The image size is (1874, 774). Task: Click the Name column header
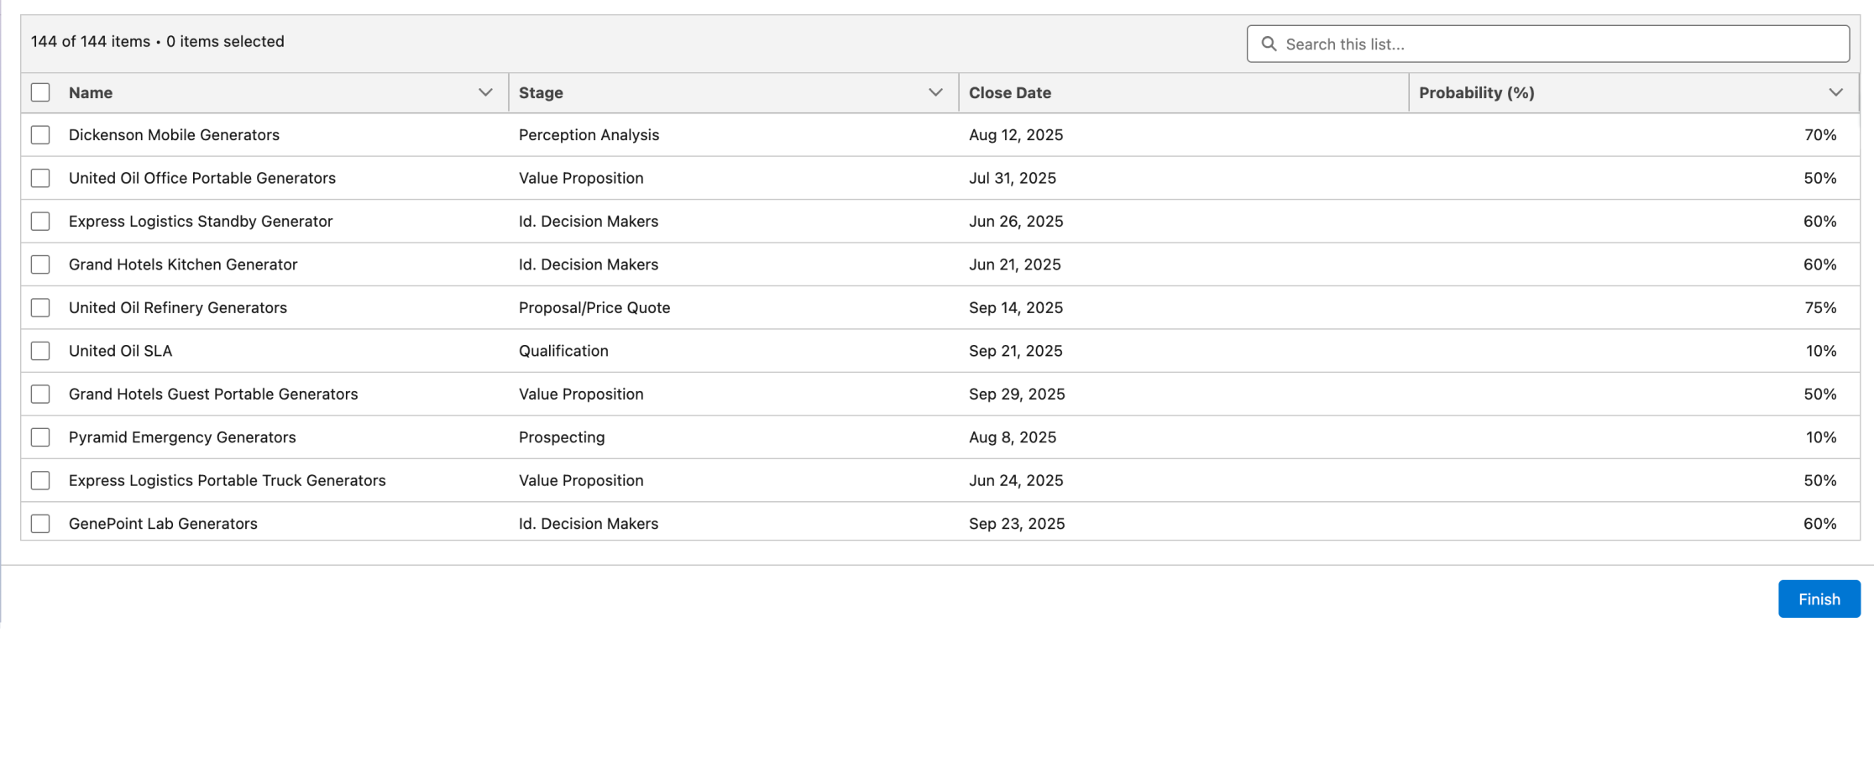tap(91, 92)
